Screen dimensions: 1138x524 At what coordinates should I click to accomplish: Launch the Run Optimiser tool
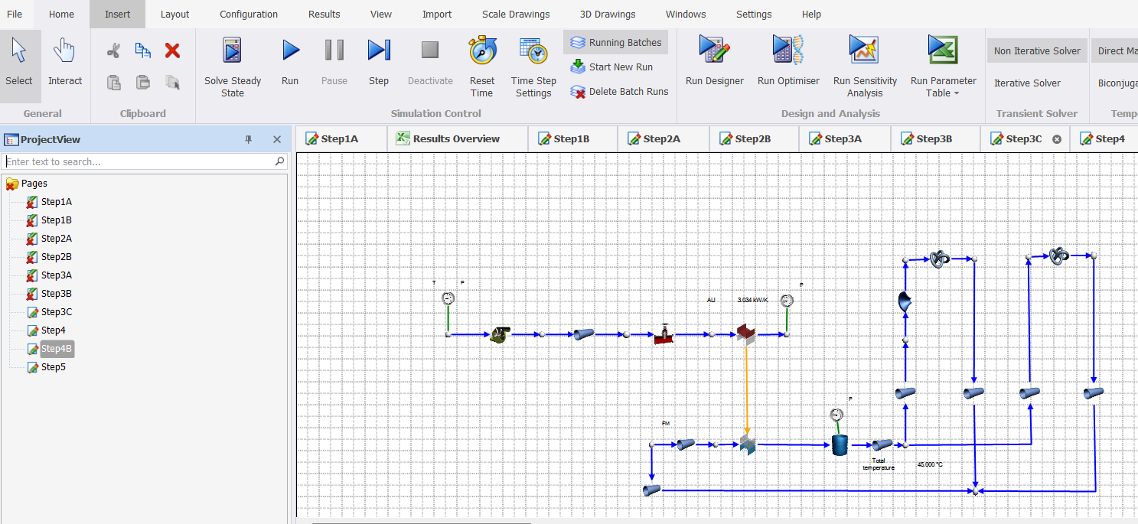[x=788, y=51]
